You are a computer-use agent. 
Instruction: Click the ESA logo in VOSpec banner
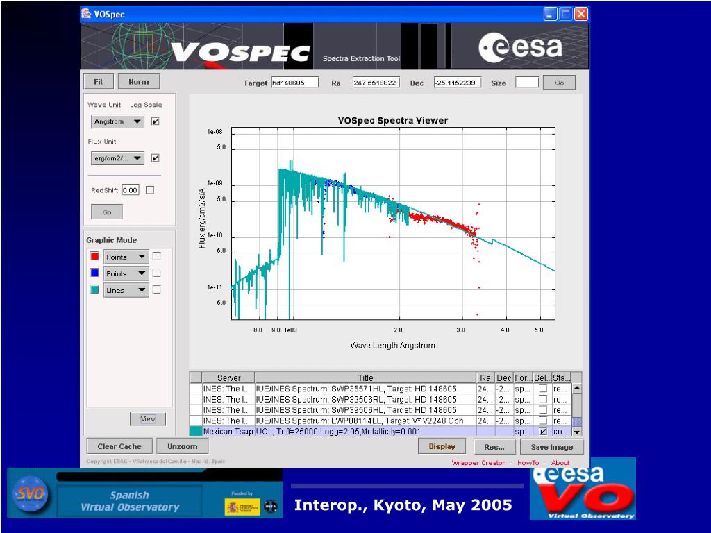point(521,47)
